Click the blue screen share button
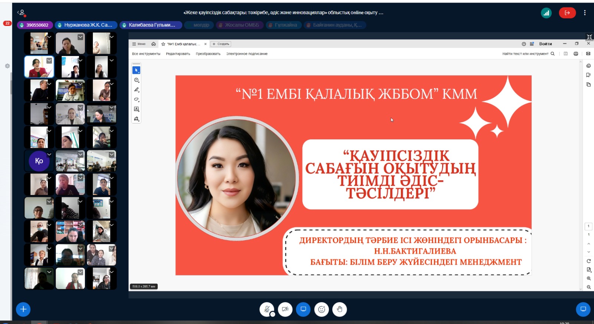 click(x=303, y=309)
